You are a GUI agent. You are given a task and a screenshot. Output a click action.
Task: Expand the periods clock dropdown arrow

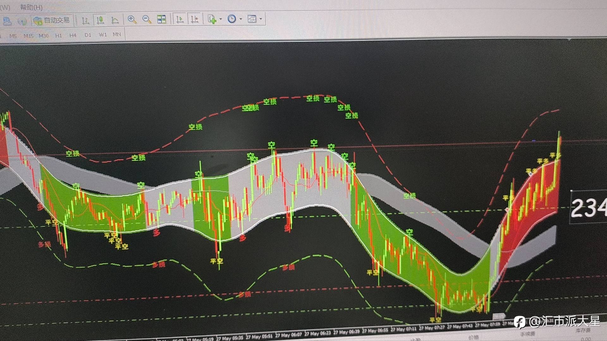click(241, 19)
